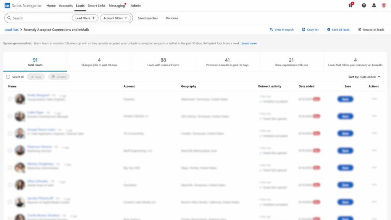This screenshot has height=220, width=391.
Task: Open the third lead's profile photo
Action: [20, 133]
